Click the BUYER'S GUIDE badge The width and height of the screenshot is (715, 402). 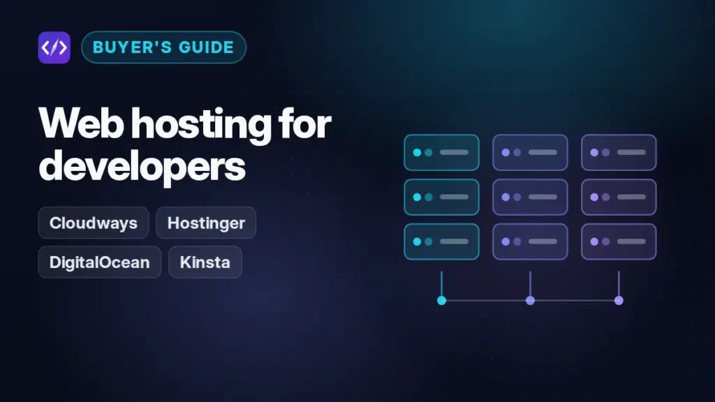point(163,47)
